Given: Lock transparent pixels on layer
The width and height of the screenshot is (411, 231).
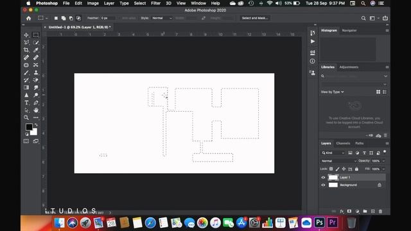Looking at the screenshot, I should [x=331, y=169].
